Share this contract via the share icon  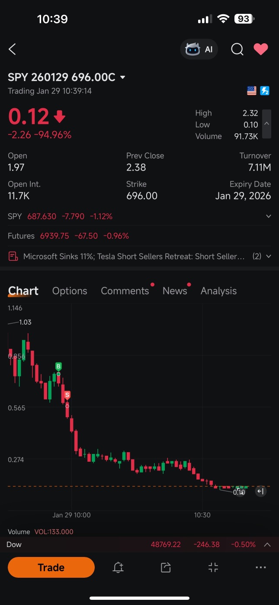pos(165,567)
